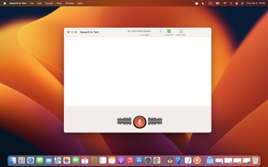Open the Wi-Fi menu bar icon
Viewport: 268px width, 167px height.
pos(225,3)
